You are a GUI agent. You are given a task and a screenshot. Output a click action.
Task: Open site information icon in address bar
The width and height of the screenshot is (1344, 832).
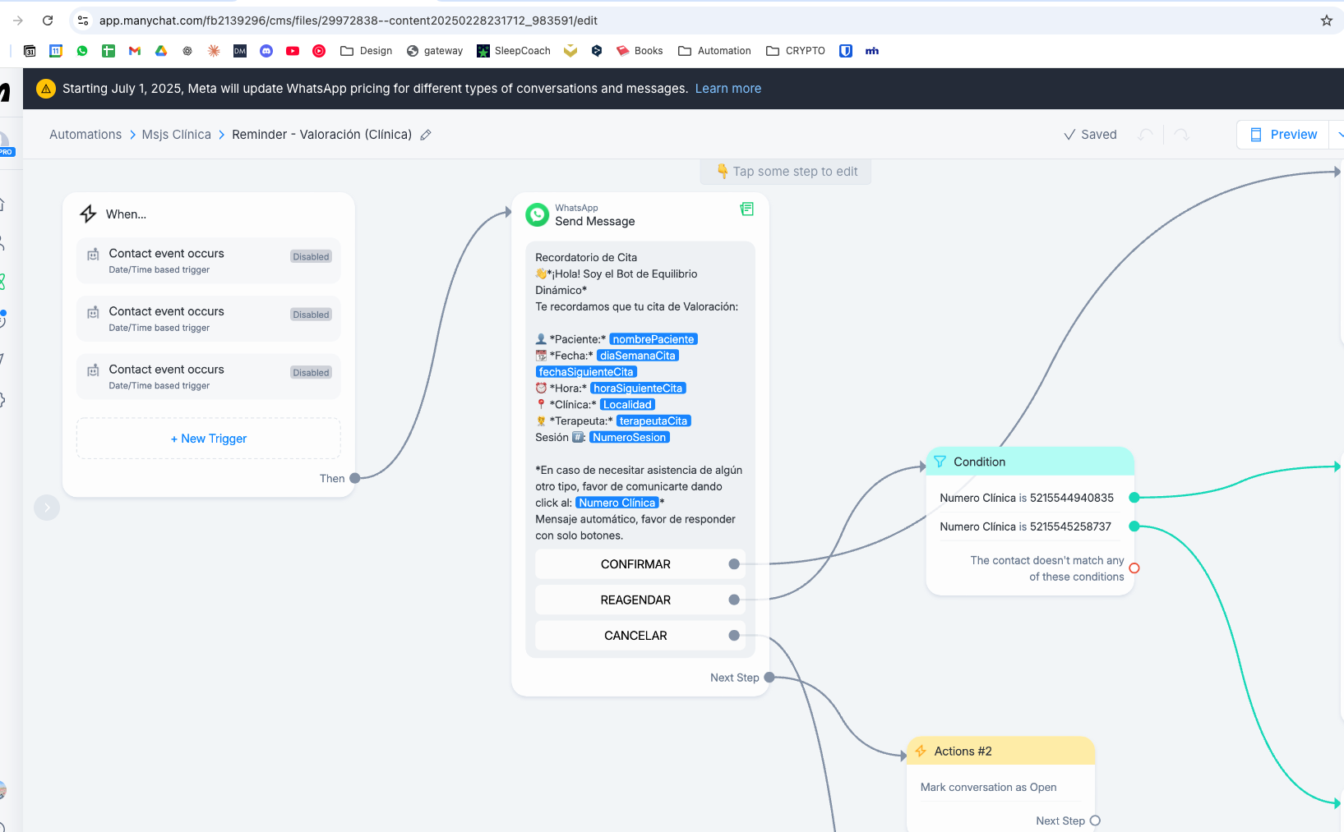pyautogui.click(x=83, y=21)
